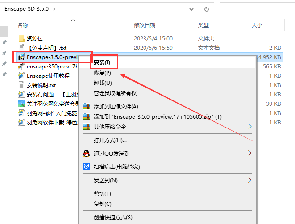This screenshot has width=295, height=224.
Task: Expand the 其他压缩命令 submenu arrow
Action: click(x=249, y=127)
